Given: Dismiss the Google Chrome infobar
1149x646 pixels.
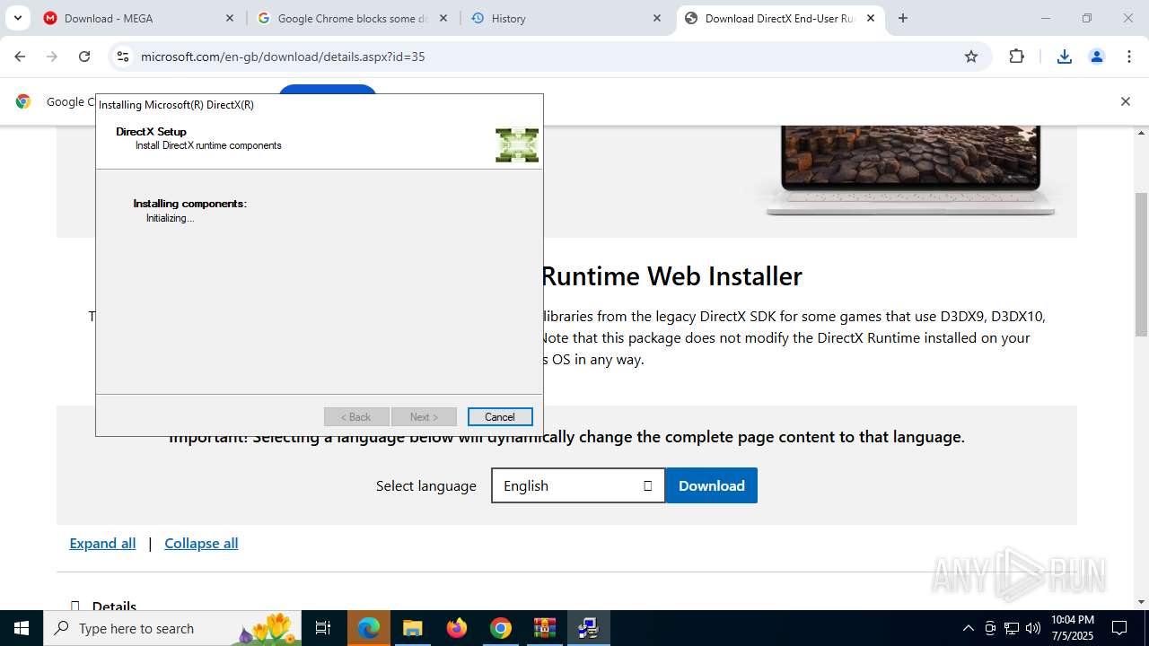Looking at the screenshot, I should pos(1126,101).
